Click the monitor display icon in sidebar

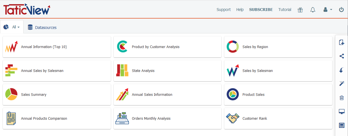[342, 112]
